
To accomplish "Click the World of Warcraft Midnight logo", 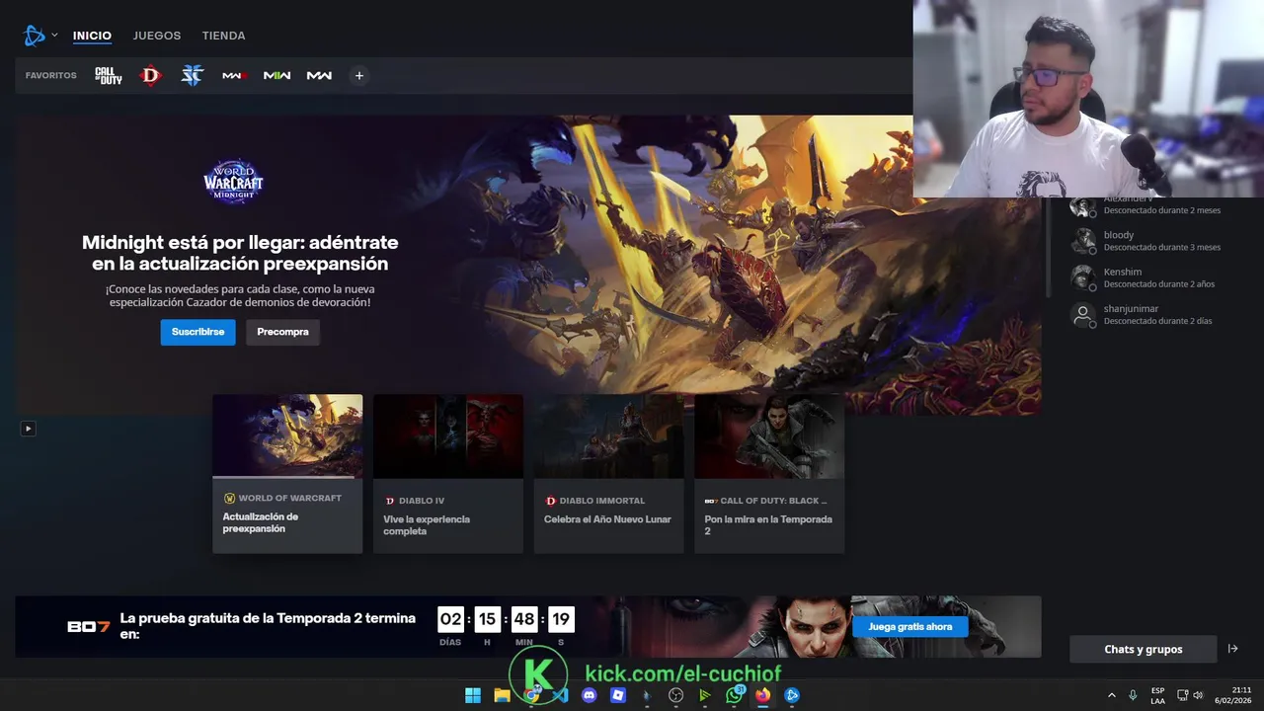I will click(233, 181).
